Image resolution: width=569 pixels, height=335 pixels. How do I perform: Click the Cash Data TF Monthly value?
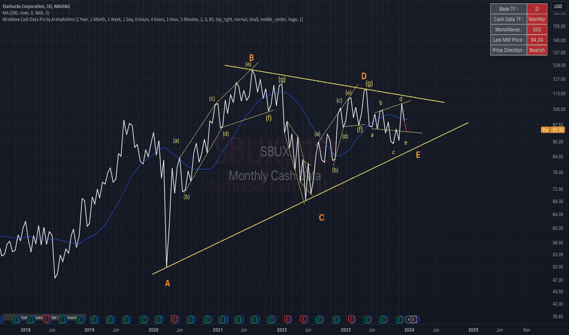coord(537,19)
